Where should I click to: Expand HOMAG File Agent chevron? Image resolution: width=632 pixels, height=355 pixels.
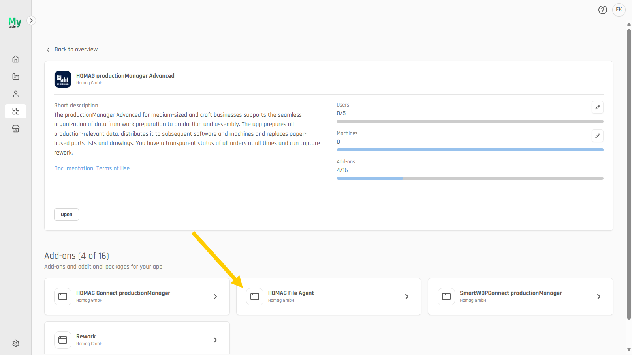[x=407, y=297]
